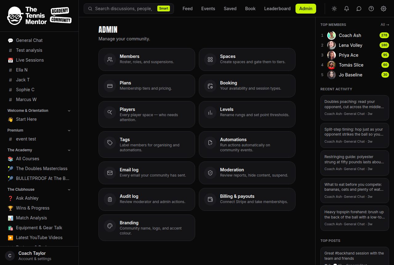Open All top members link
Screen dimensions: 394x265
(385, 25)
